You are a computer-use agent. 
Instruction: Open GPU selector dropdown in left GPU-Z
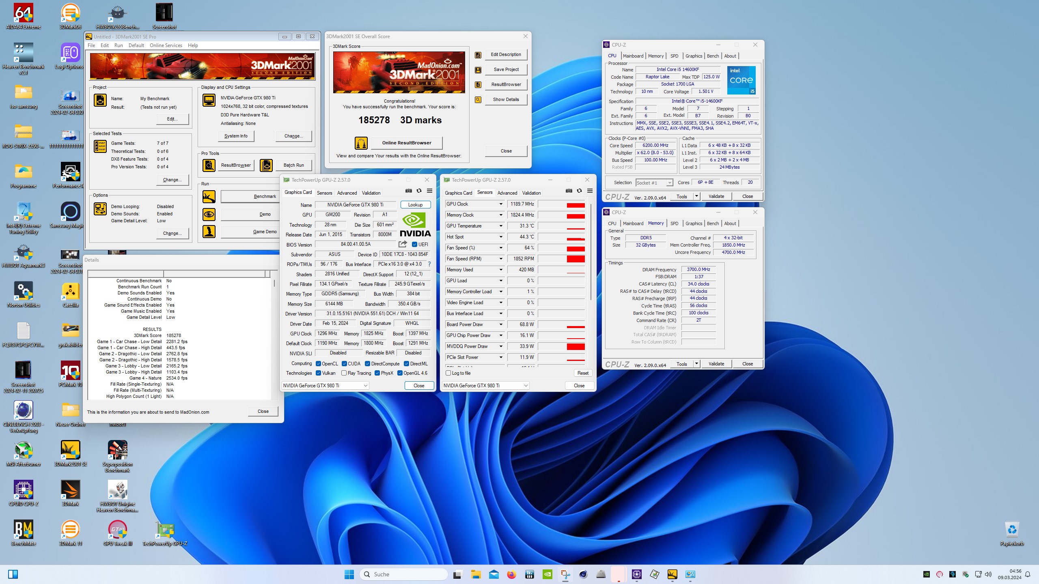[325, 386]
